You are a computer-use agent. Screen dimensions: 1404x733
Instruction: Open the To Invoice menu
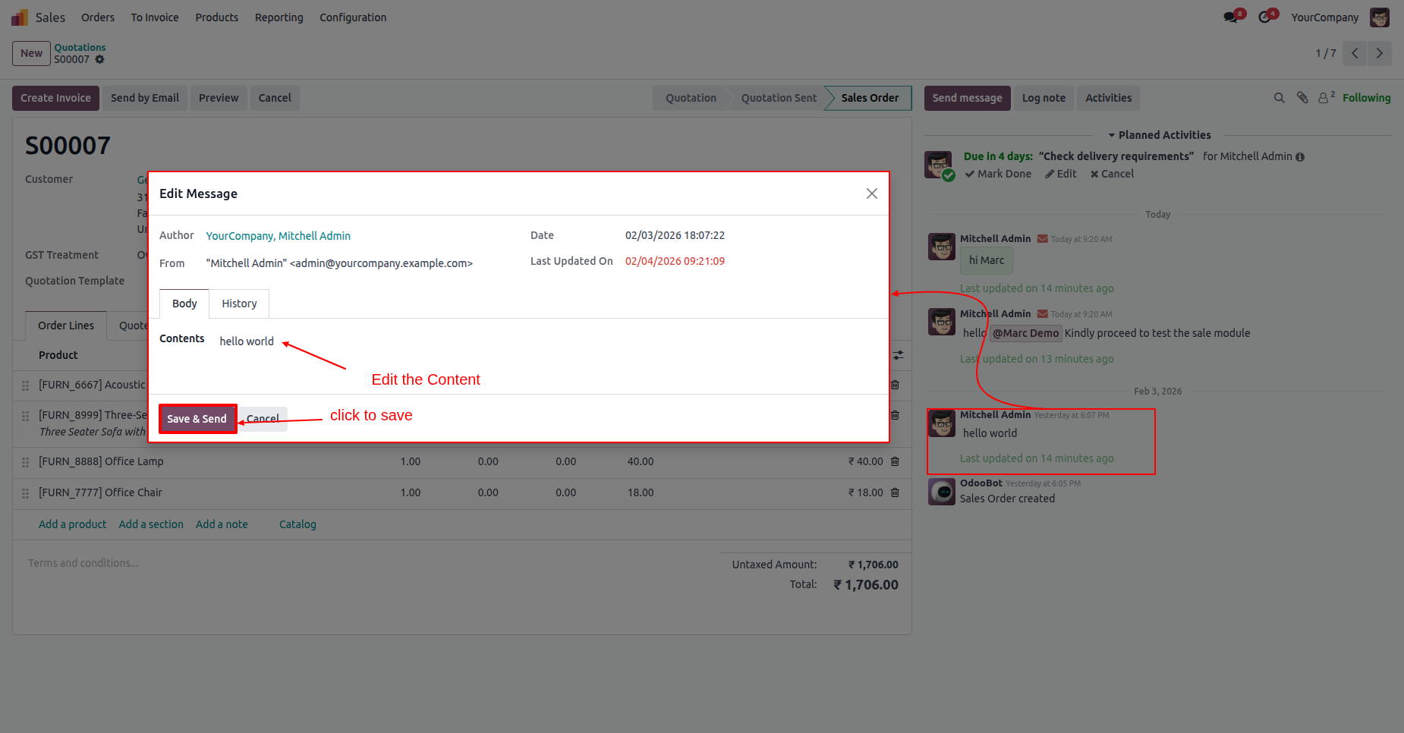pyautogui.click(x=155, y=17)
